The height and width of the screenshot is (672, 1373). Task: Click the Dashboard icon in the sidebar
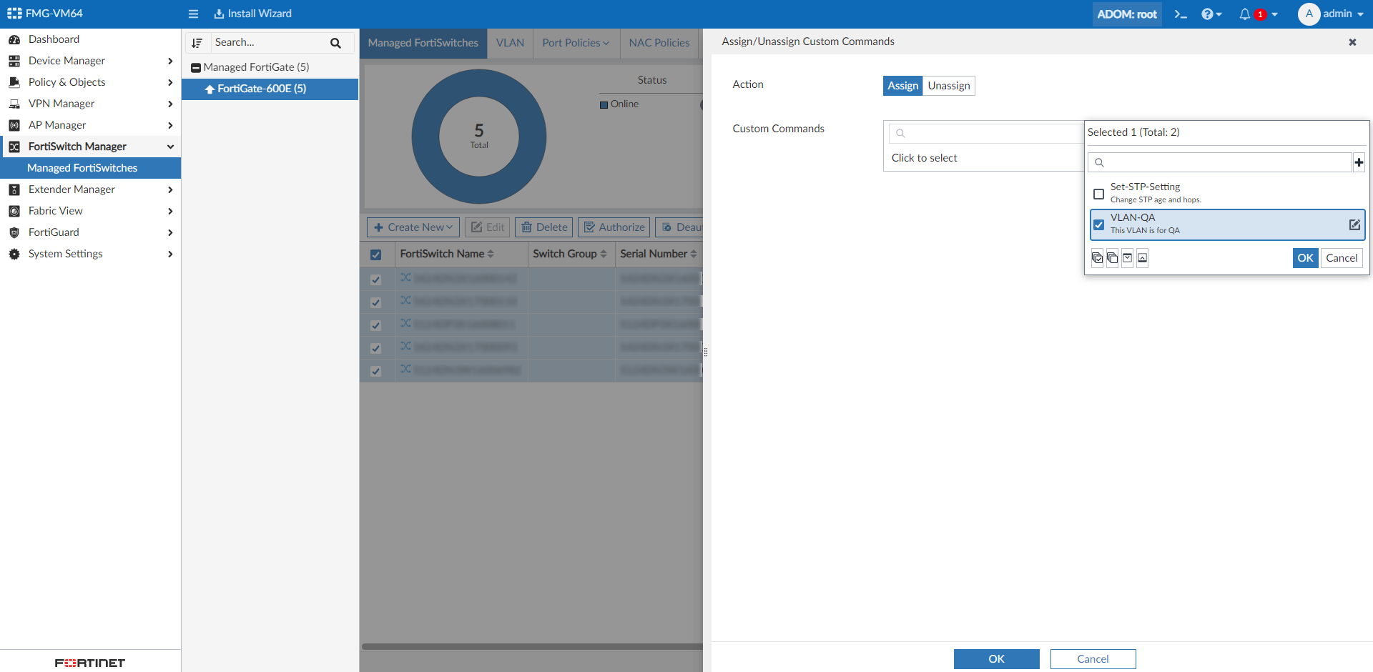click(14, 39)
